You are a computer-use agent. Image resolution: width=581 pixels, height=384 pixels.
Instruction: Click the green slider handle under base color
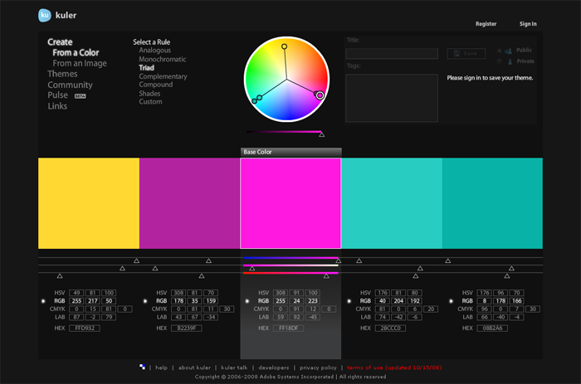pos(252,268)
